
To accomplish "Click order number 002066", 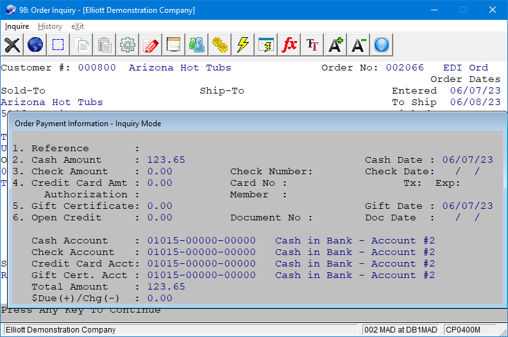I will (405, 67).
